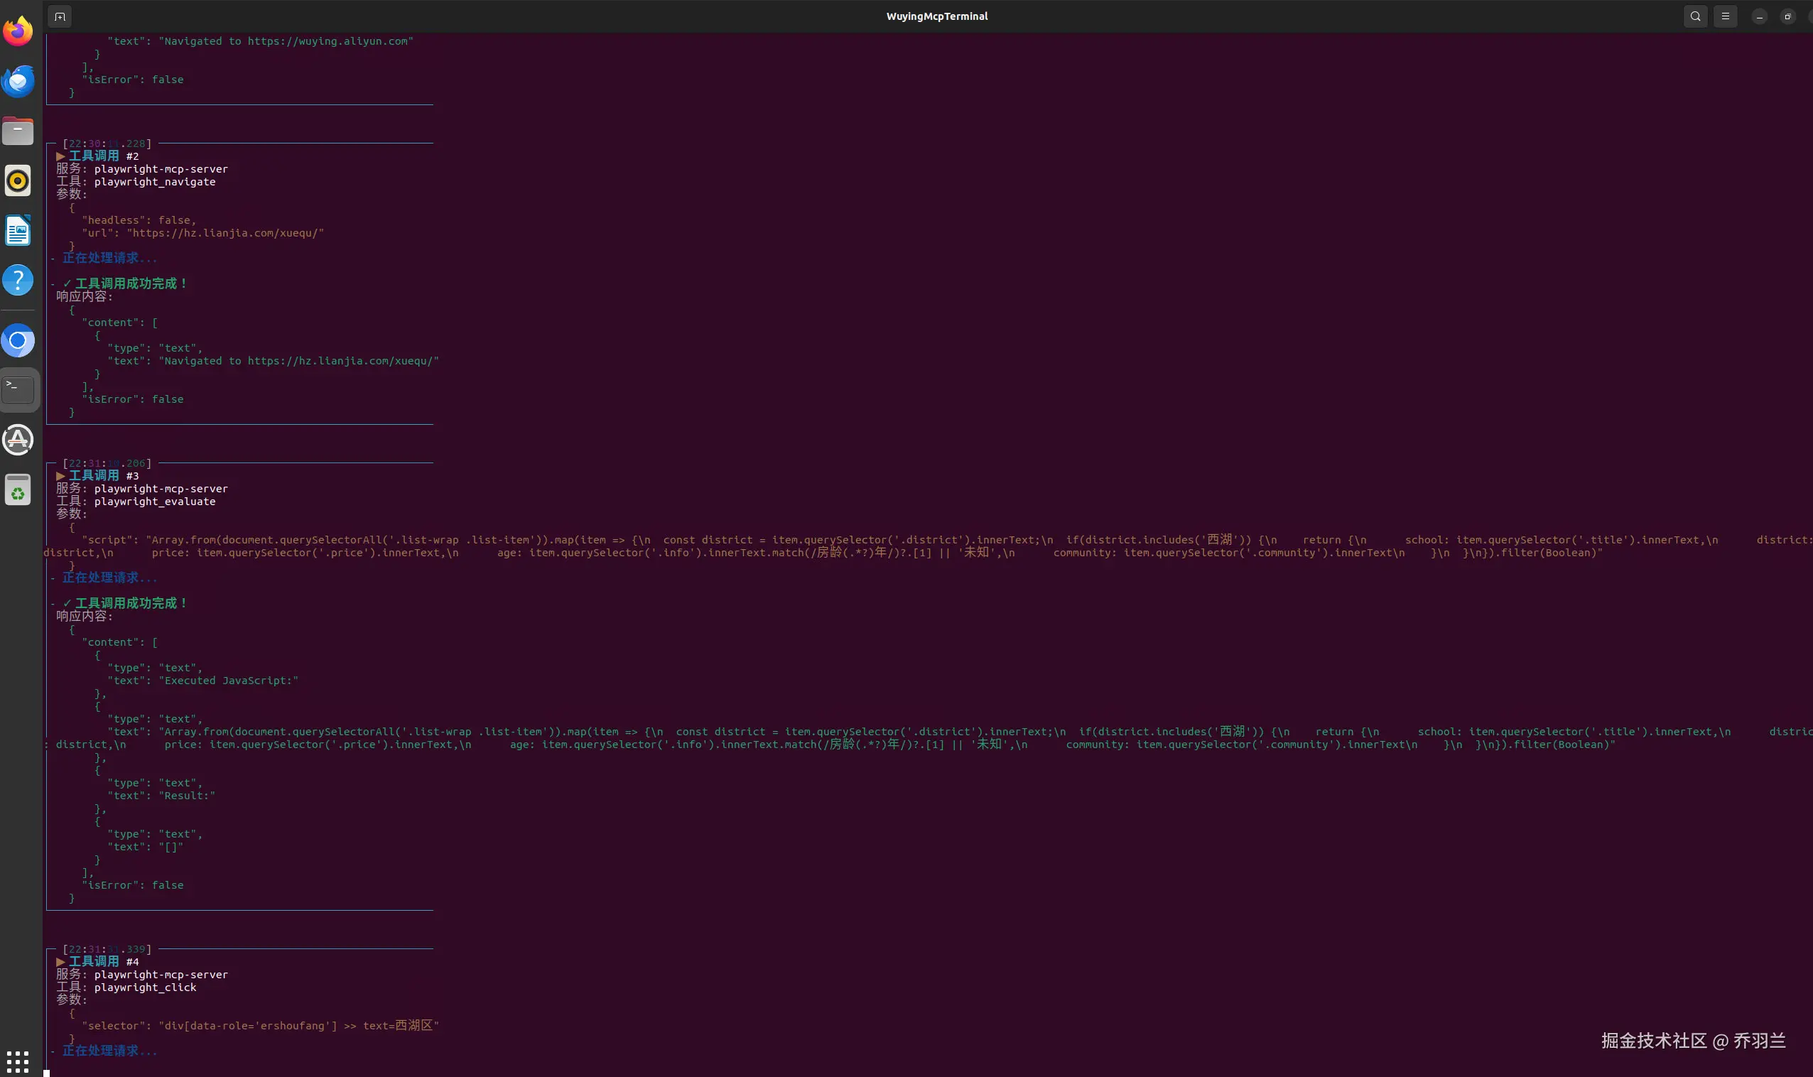Click the triangle beside 工具调用 #3

(x=61, y=476)
